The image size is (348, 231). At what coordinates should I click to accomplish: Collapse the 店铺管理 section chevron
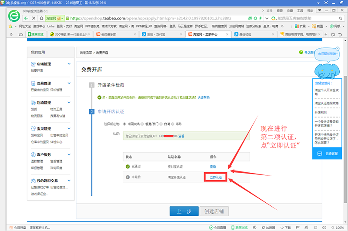point(69,64)
